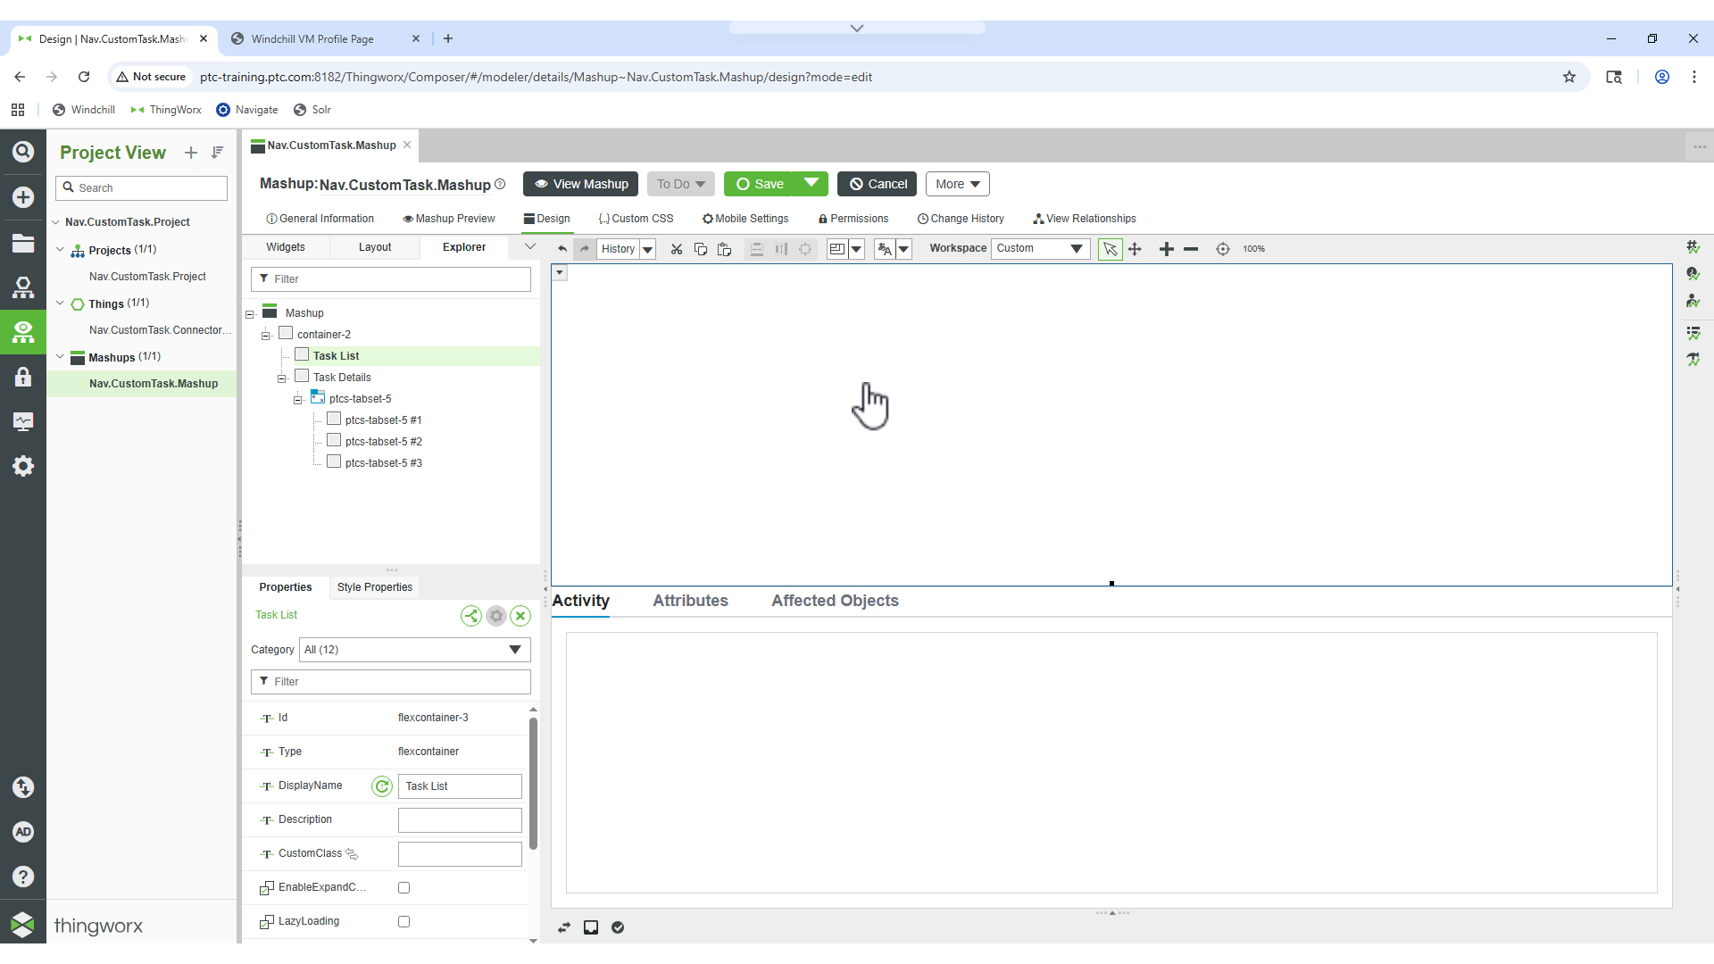
Task: Collapse the Task Details tree node
Action: point(282,378)
